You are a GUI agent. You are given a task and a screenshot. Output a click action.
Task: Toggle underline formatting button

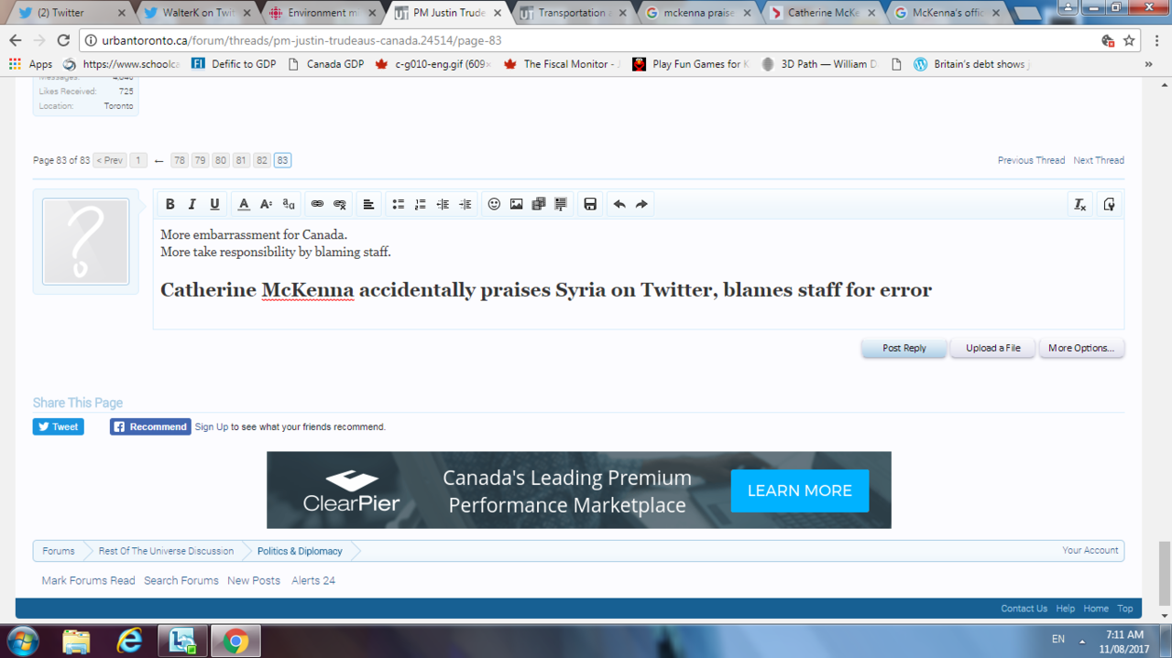[214, 204]
